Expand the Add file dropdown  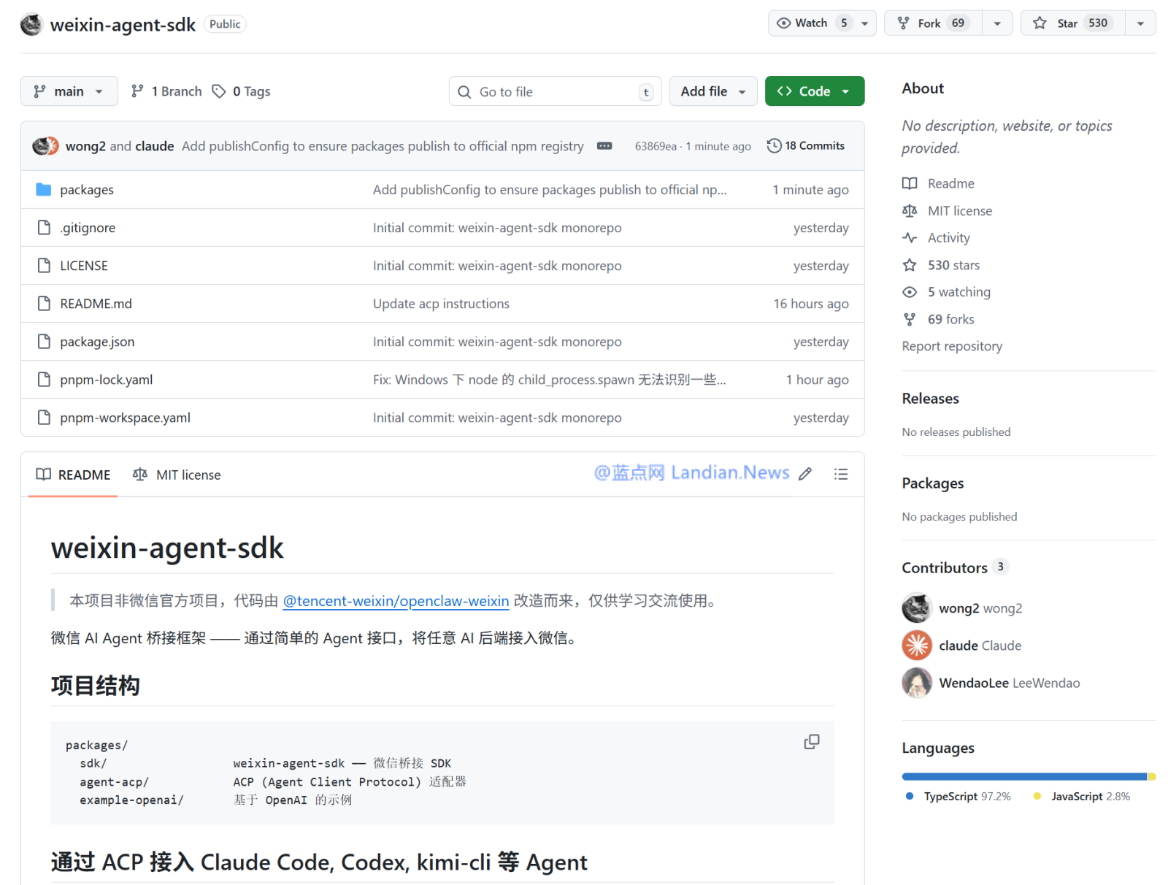[713, 91]
